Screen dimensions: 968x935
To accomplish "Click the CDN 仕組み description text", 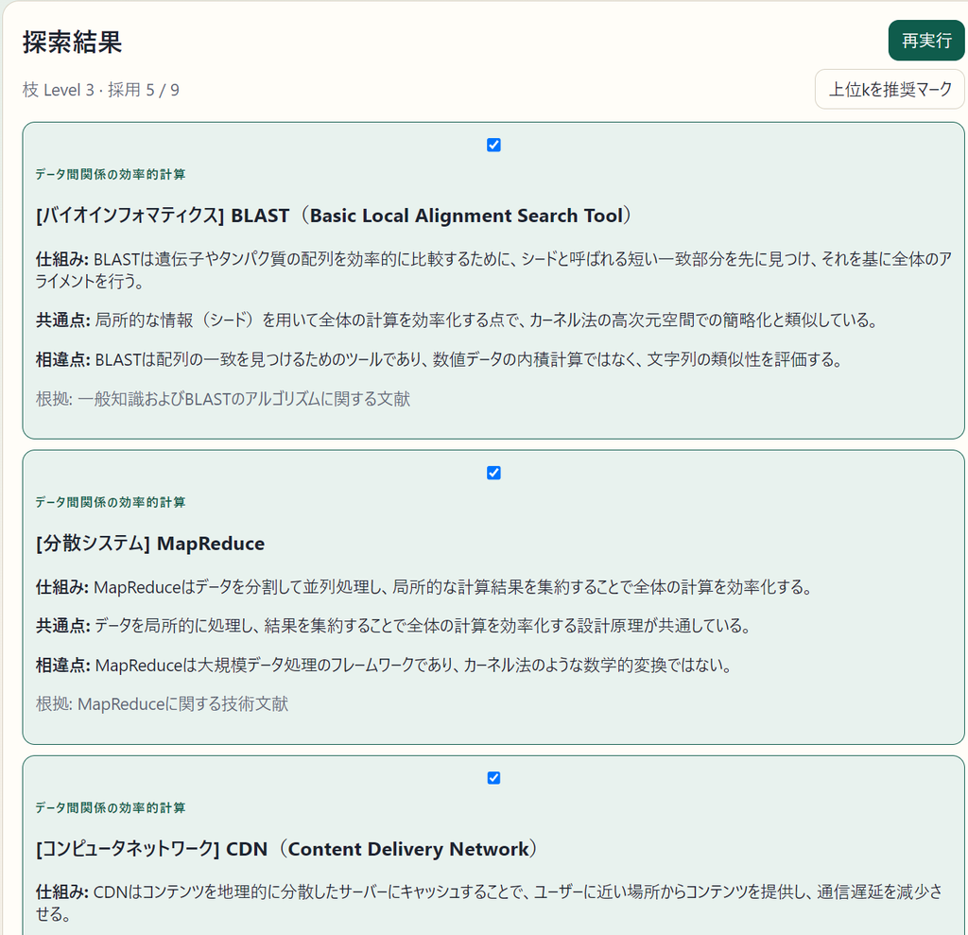I will [x=490, y=903].
